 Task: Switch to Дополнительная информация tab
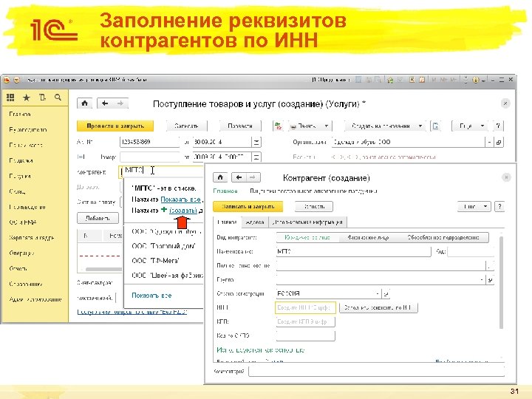point(307,222)
